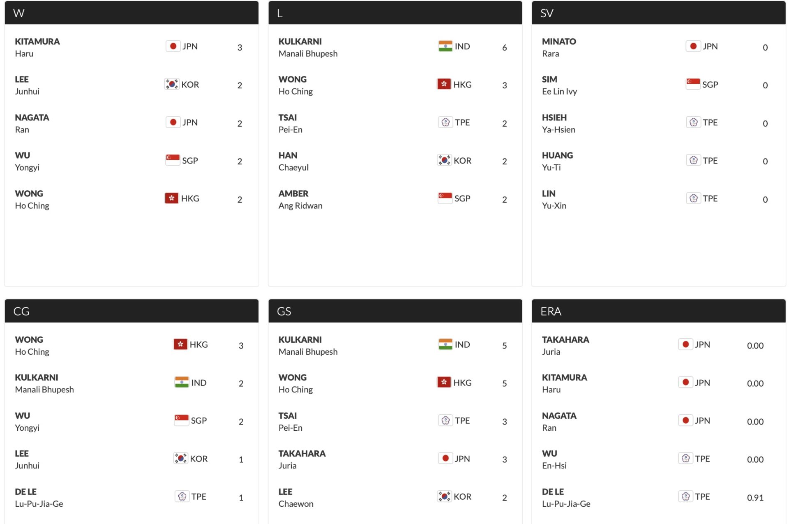Open Nagata Ran's name in the W panel
Viewport: 789px width, 524px height.
pyautogui.click(x=32, y=123)
